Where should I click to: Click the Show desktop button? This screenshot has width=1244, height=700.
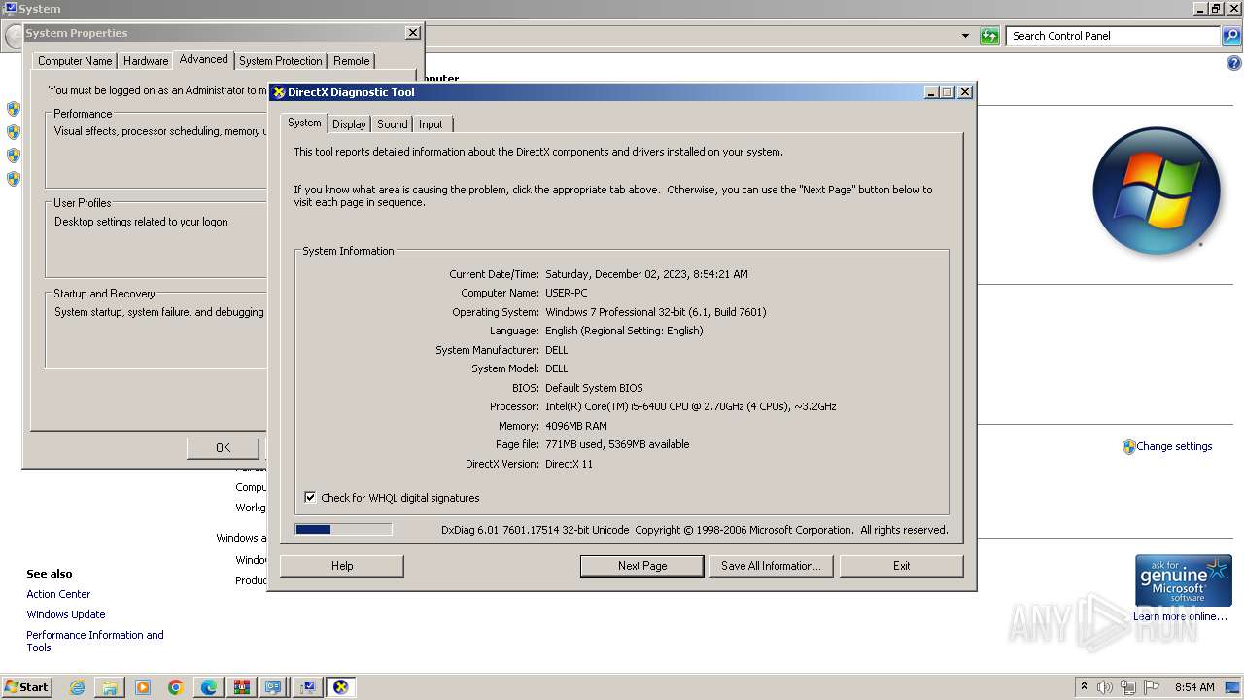click(1232, 687)
